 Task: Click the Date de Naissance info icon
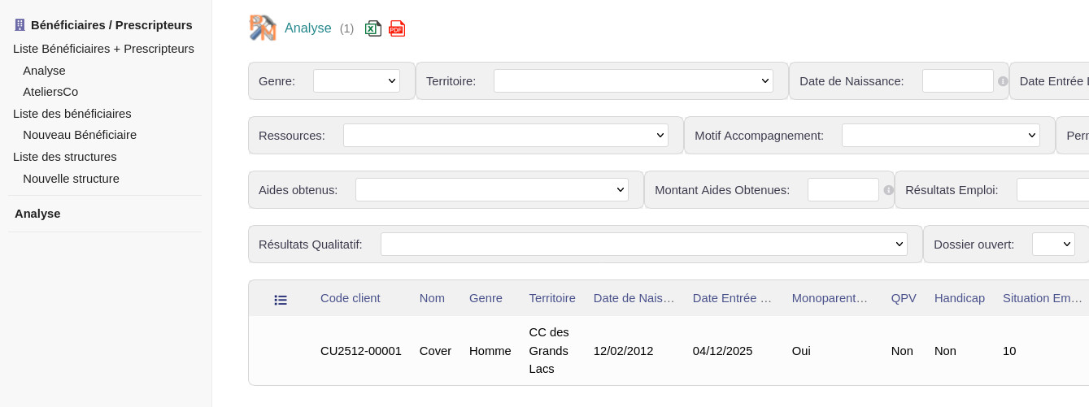(x=1003, y=81)
